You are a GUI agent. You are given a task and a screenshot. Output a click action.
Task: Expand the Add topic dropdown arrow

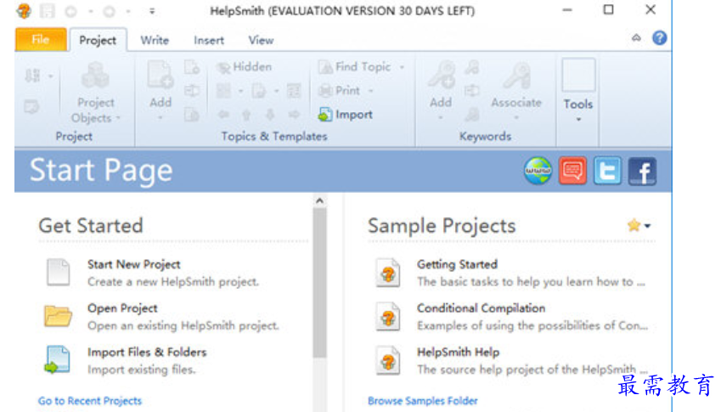point(160,118)
